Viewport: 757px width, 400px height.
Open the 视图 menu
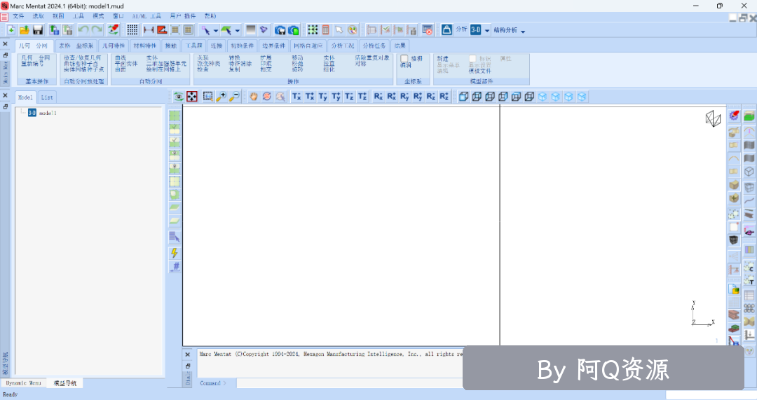point(58,16)
